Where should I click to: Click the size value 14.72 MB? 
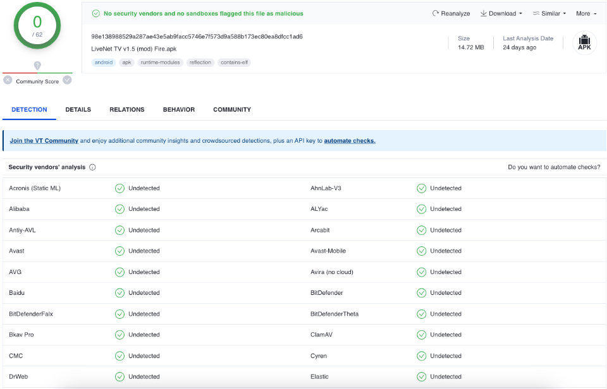click(x=470, y=47)
